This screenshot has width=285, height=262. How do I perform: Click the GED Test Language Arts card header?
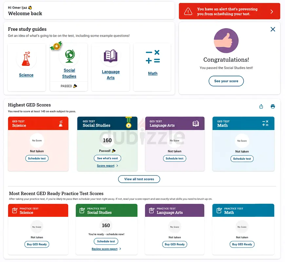(175, 123)
